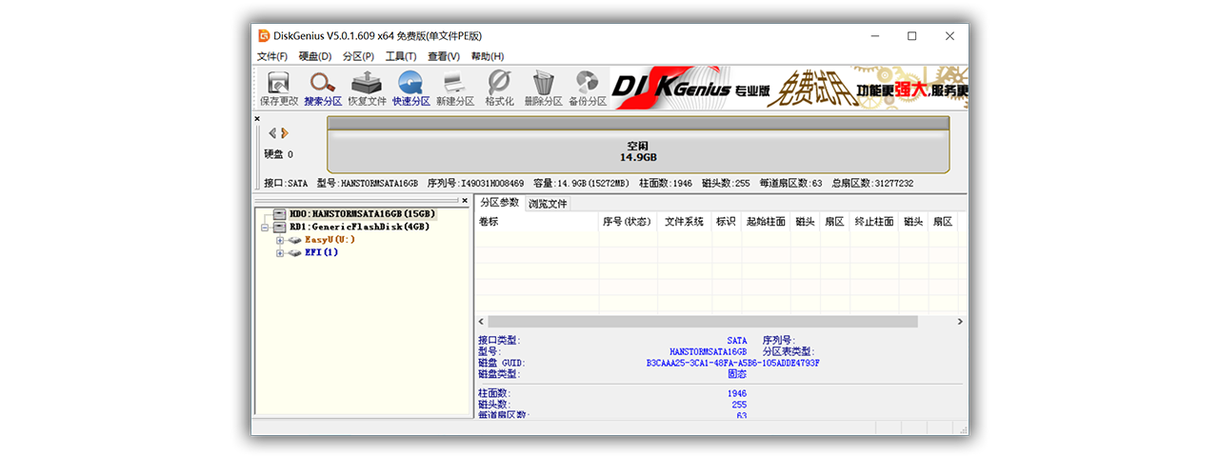Click the New Partition (新建分区) icon
Screen dimensions: 1219x457
pos(455,88)
